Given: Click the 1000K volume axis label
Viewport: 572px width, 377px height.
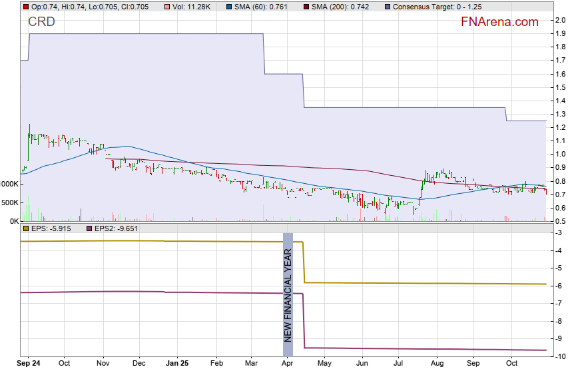Looking at the screenshot, I should coord(9,184).
